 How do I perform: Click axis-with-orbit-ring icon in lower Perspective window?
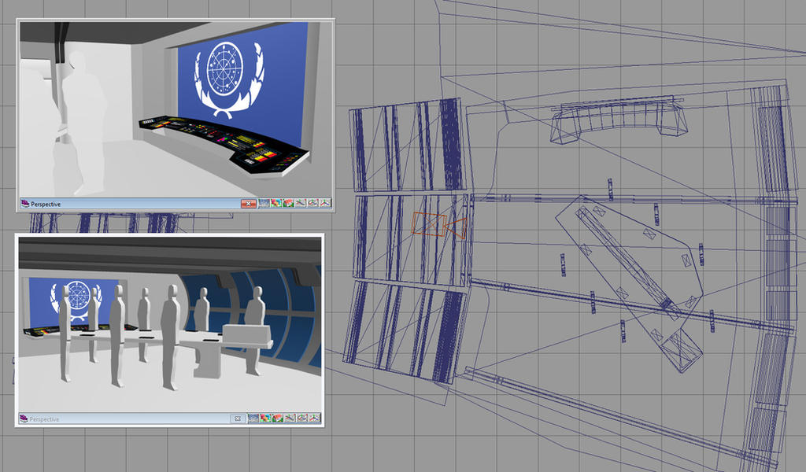(x=302, y=418)
